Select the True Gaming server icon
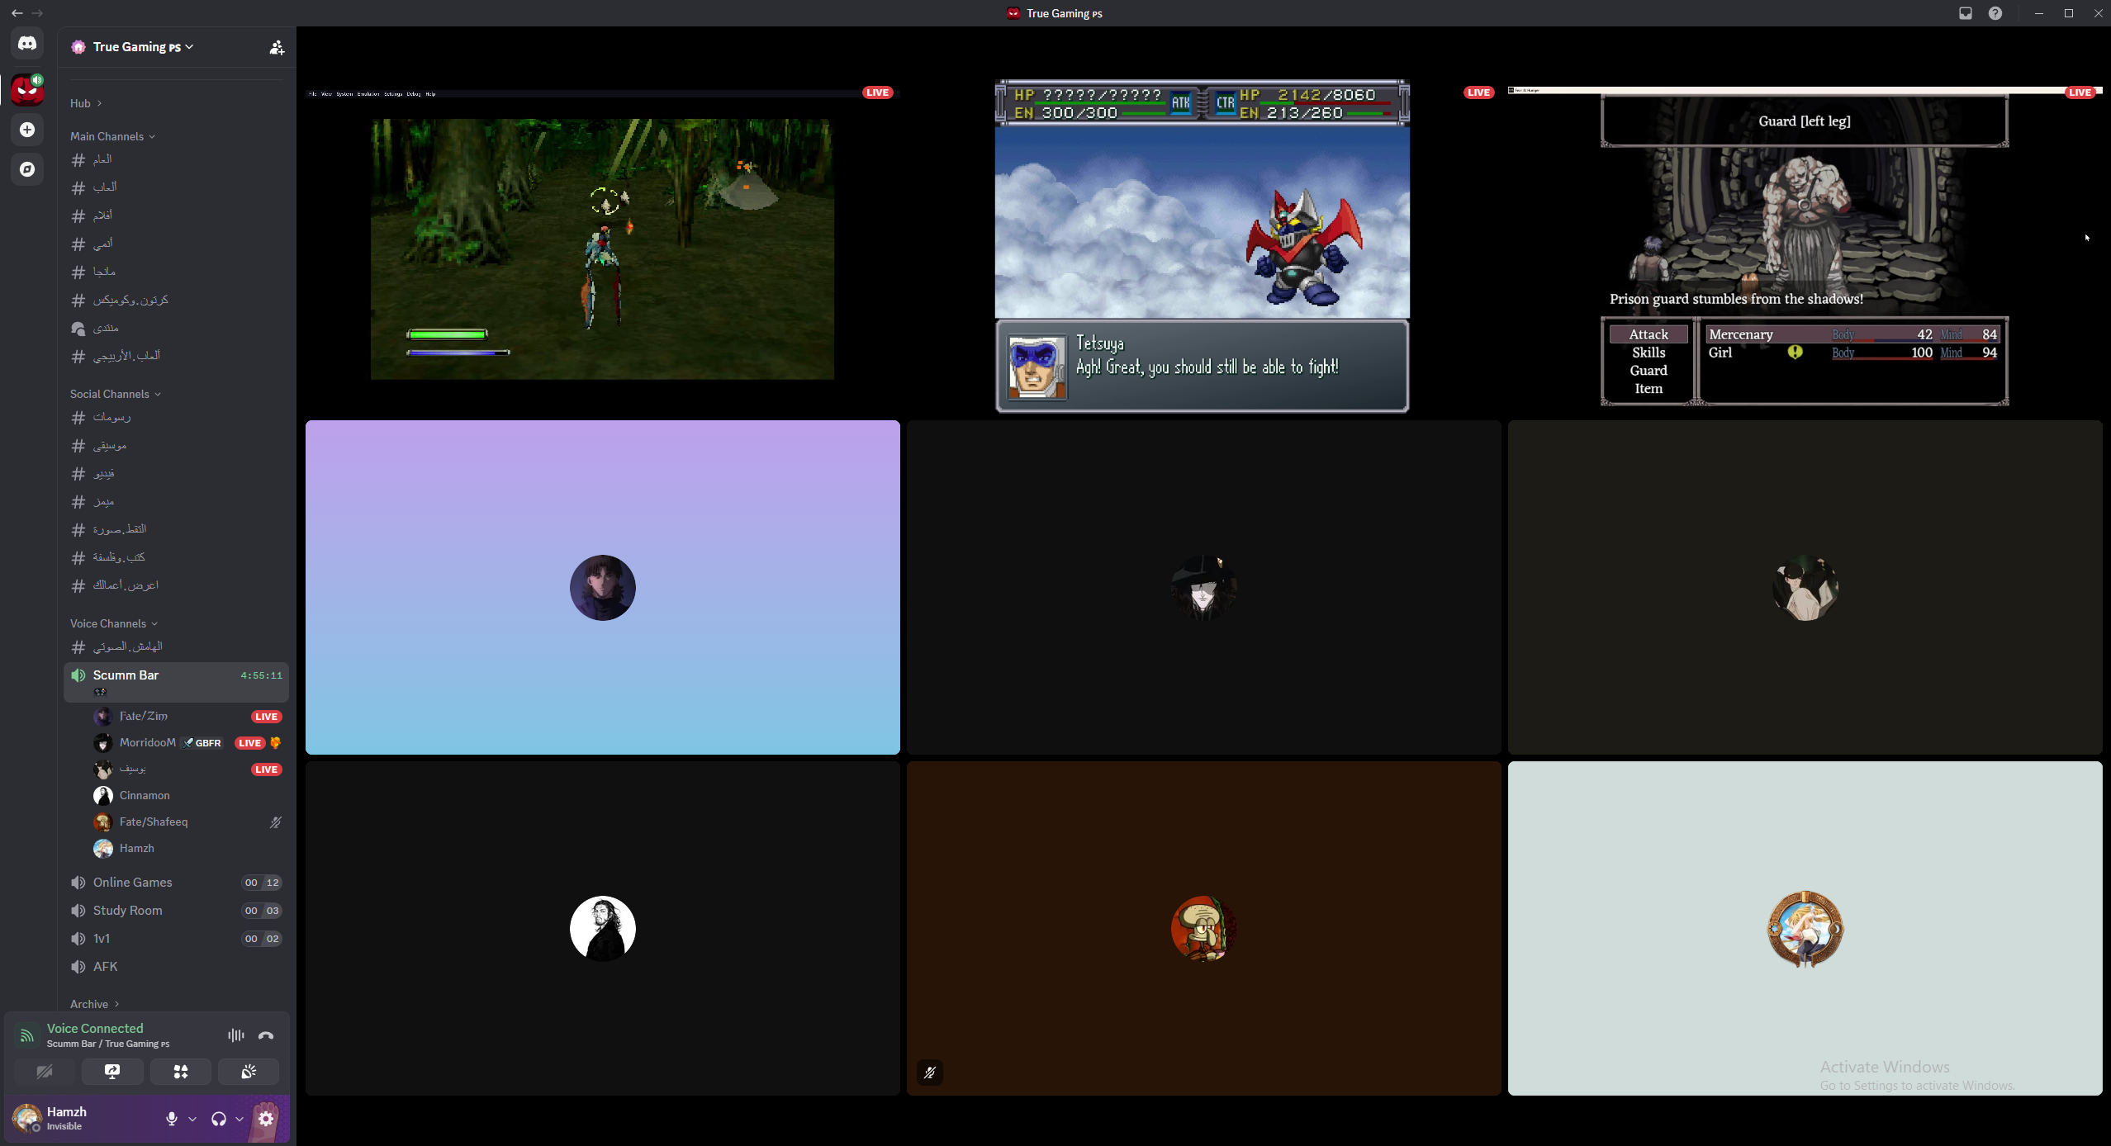Image resolution: width=2111 pixels, height=1146 pixels. pyautogui.click(x=27, y=89)
